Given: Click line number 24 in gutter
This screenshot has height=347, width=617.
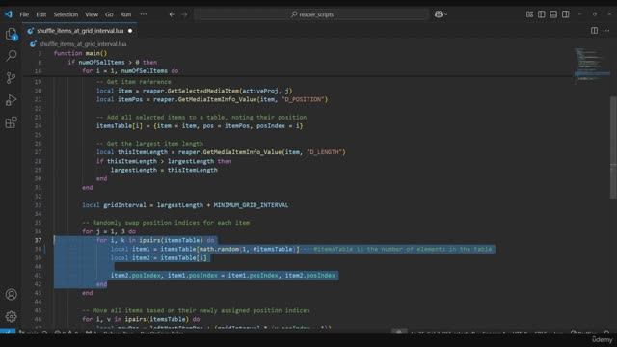Looking at the screenshot, I should click(x=38, y=126).
